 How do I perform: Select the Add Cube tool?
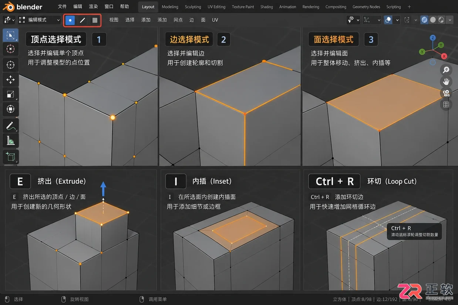click(x=10, y=156)
